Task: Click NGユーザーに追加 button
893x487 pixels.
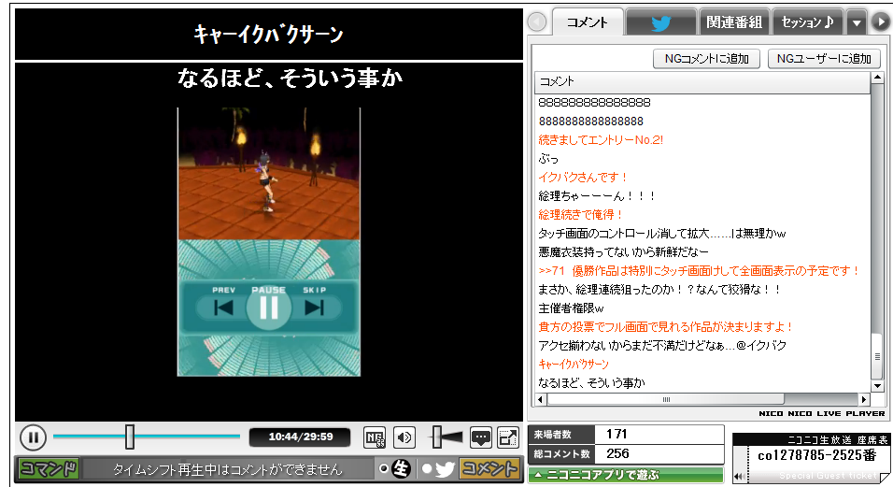Action: (824, 59)
